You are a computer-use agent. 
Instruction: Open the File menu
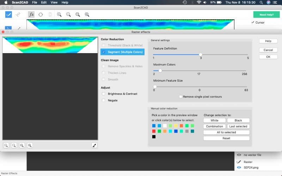pyautogui.click(x=35, y=2)
